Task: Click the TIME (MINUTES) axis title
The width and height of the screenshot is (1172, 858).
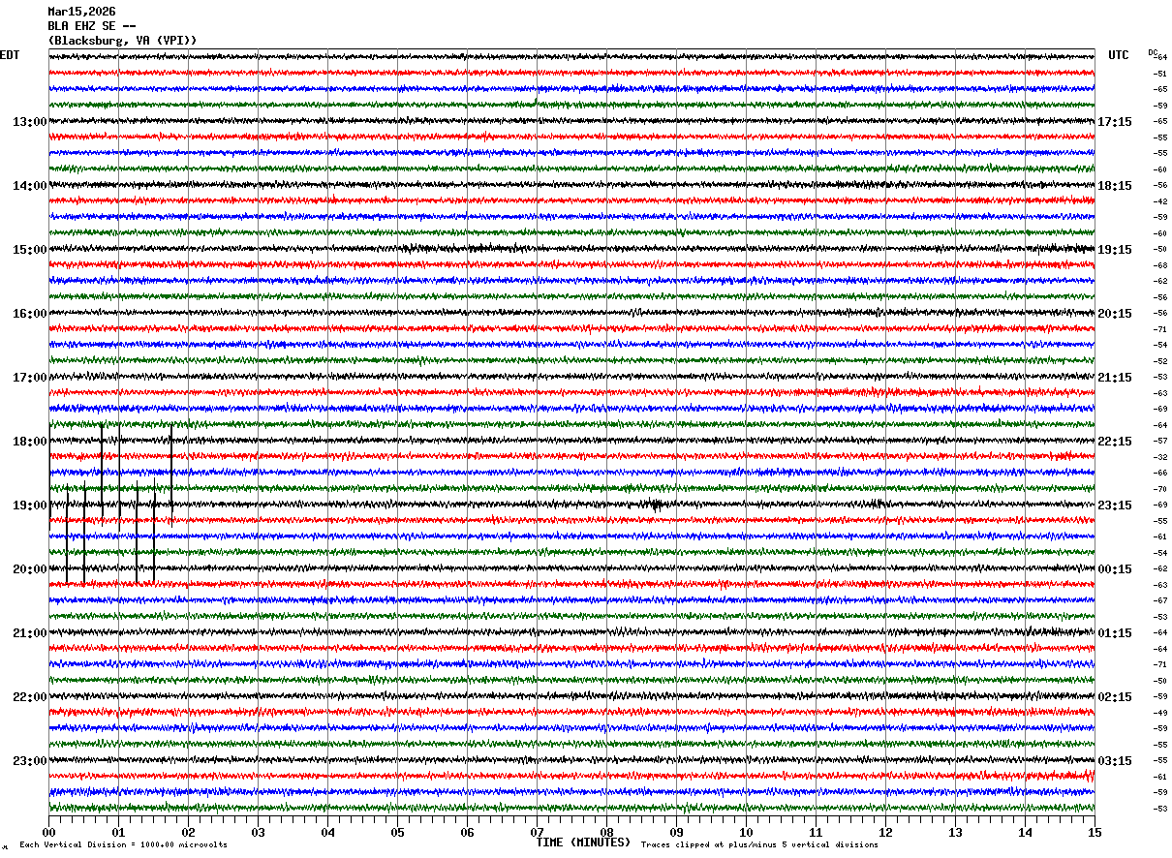Action: click(583, 843)
